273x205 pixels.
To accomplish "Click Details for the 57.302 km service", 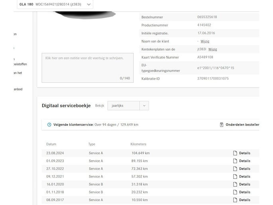I will (245, 177).
